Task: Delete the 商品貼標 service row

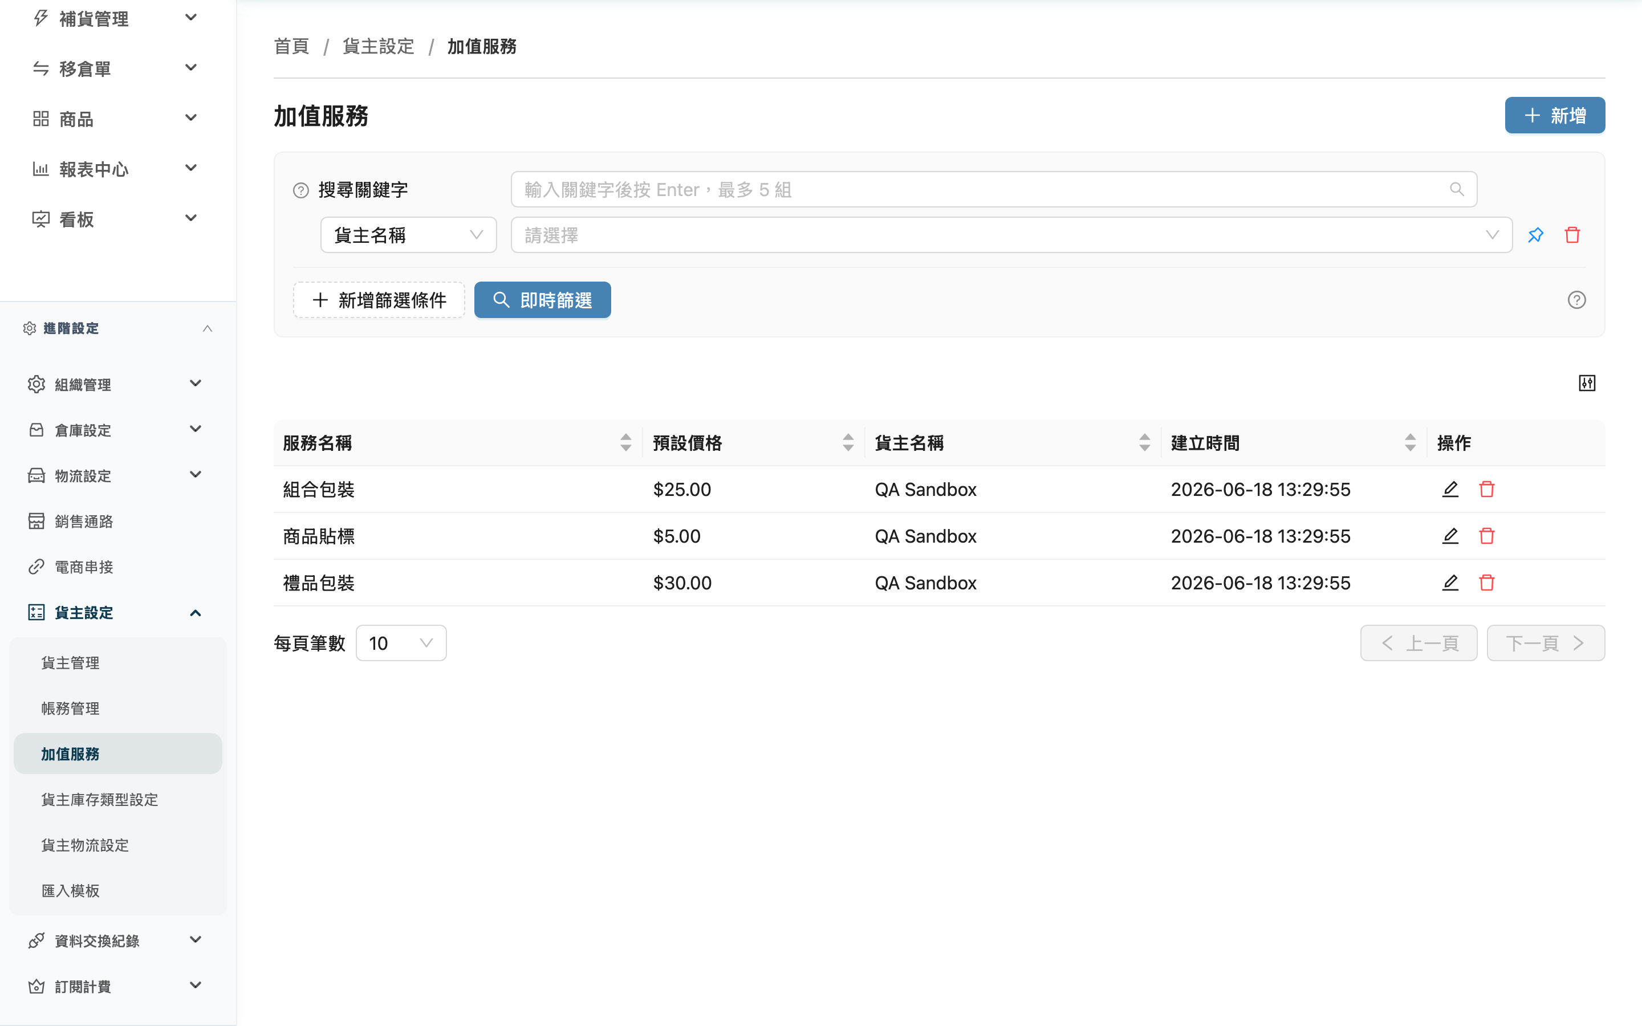Action: tap(1486, 536)
